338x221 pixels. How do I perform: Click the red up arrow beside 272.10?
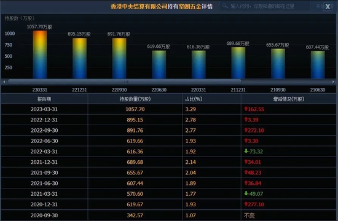click(246, 130)
